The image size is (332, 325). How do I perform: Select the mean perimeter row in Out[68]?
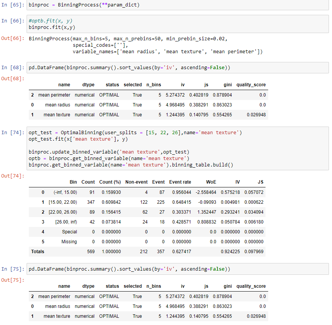pos(114,95)
